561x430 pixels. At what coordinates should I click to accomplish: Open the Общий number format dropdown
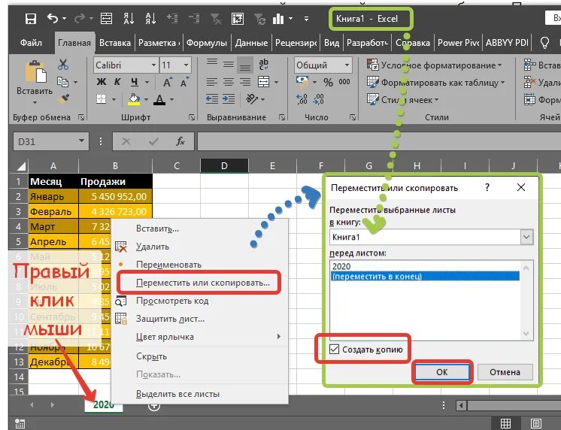[347, 65]
